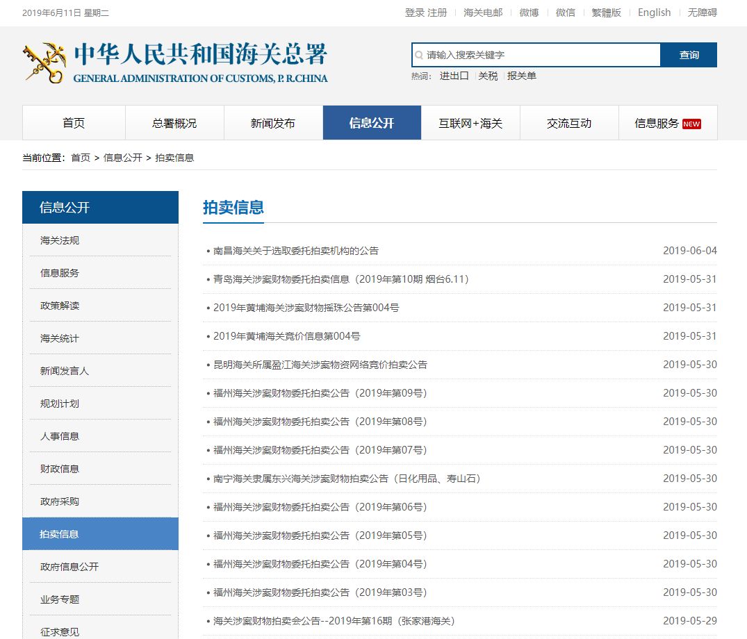Open the 微信 (WeChat) link
747x639 pixels.
tap(566, 12)
